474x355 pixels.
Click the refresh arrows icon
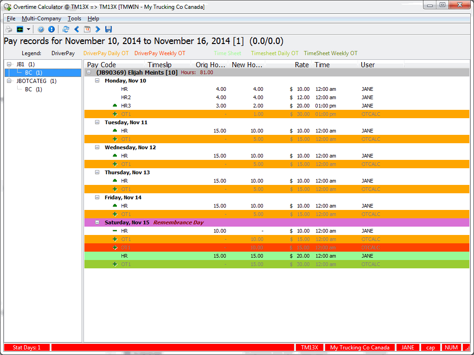(66, 29)
